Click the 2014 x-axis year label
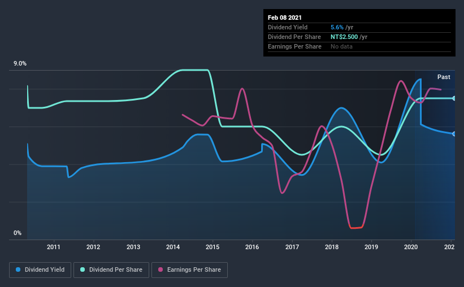The width and height of the screenshot is (464, 287). point(173,247)
